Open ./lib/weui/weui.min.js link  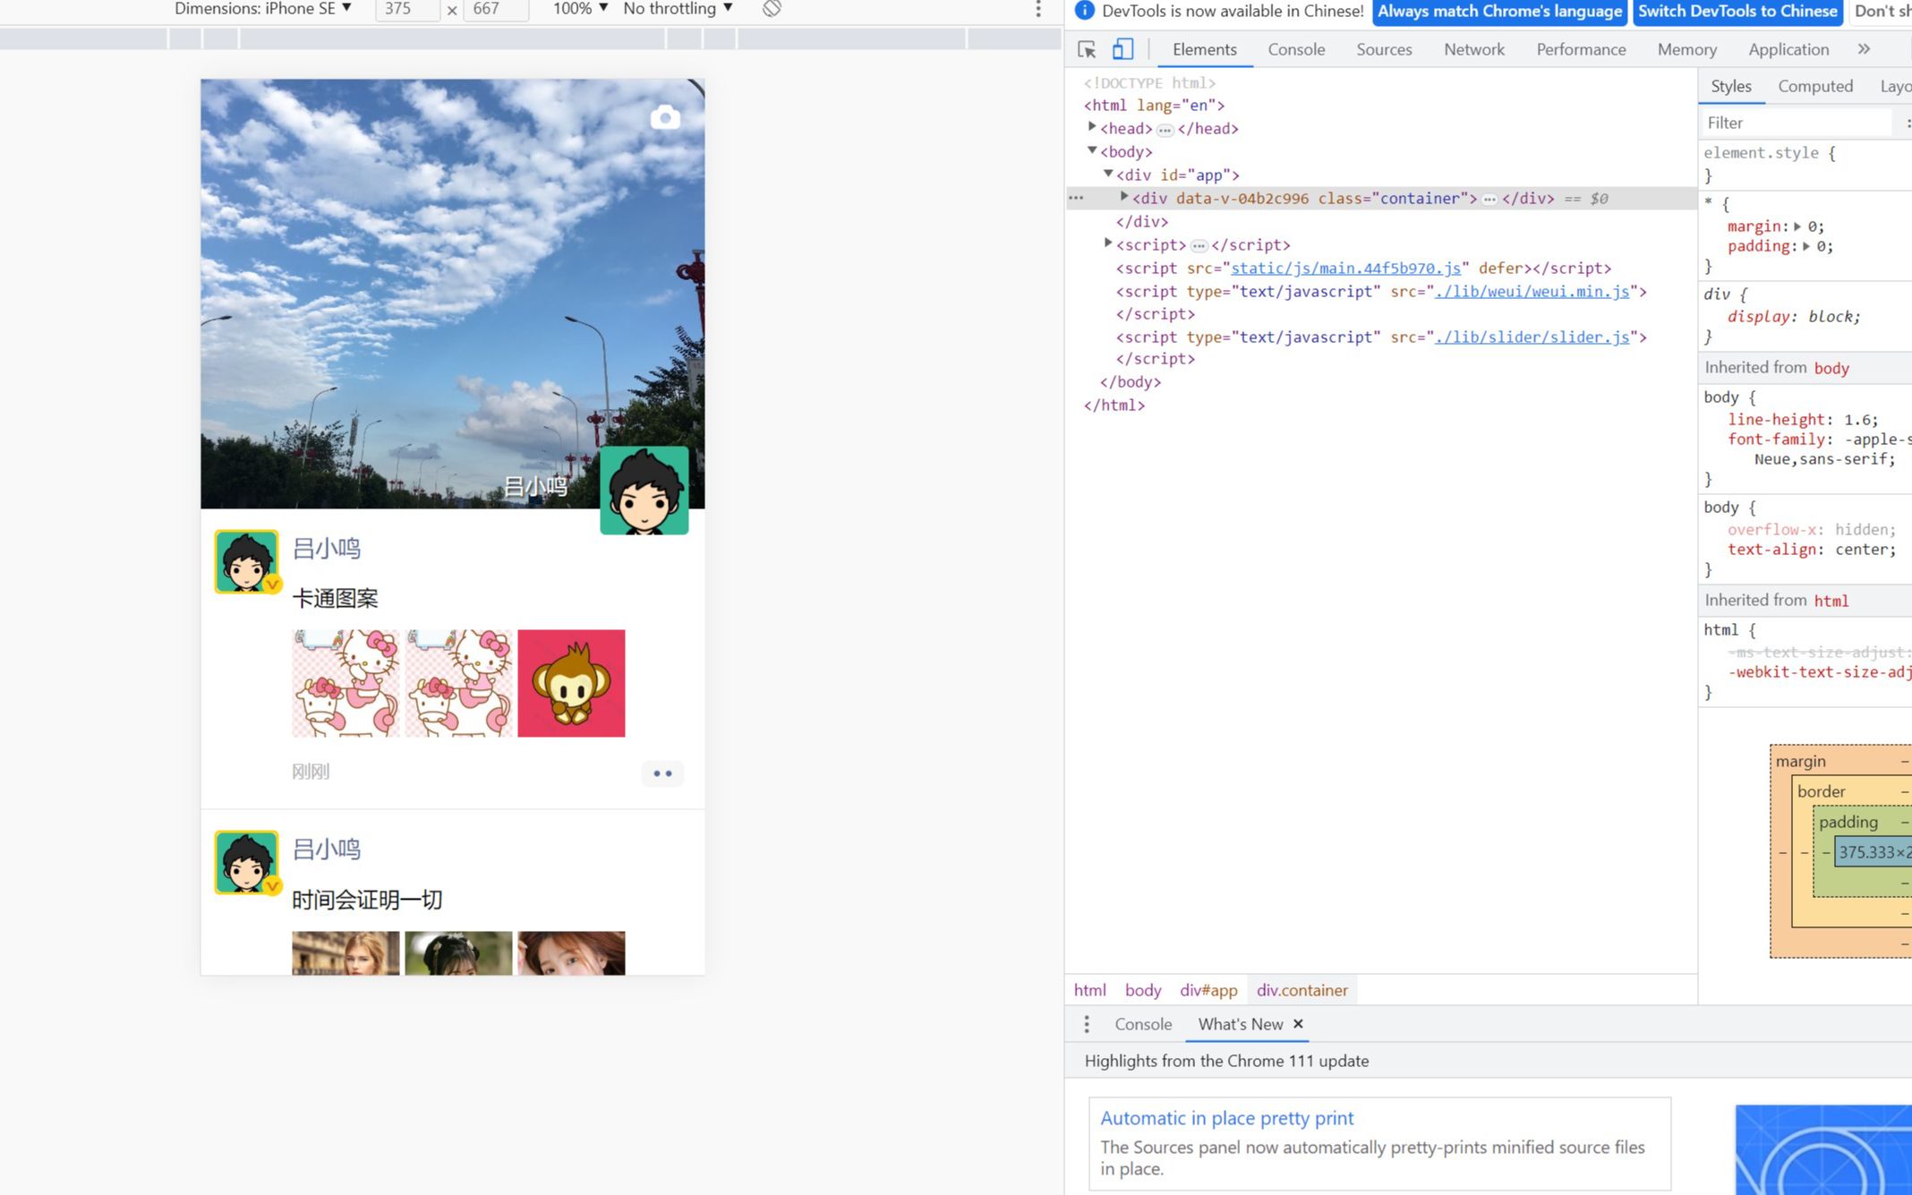1532,291
